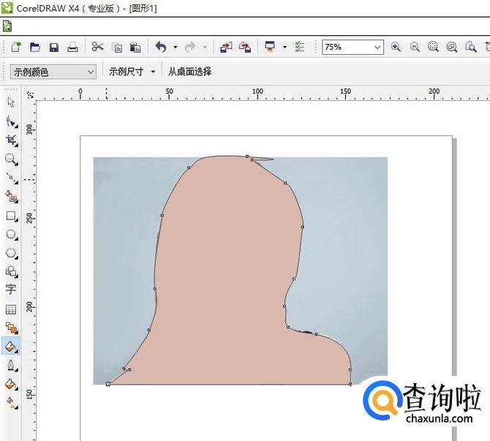
Task: Open the undo history dropdown arrow
Action: click(x=176, y=48)
